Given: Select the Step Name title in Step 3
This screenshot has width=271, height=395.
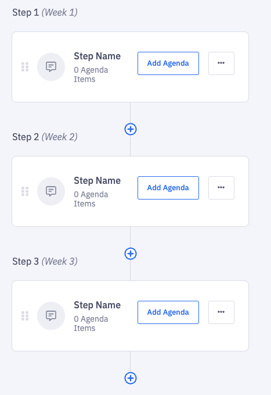Looking at the screenshot, I should click(x=97, y=305).
